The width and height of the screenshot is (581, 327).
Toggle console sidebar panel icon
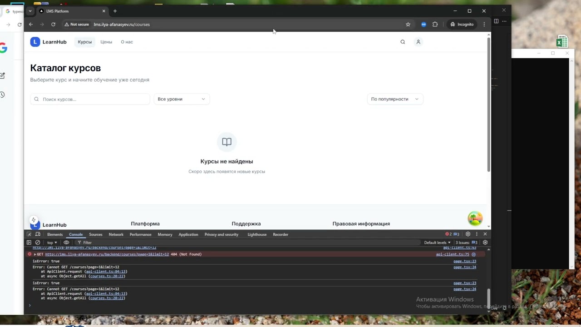[29, 243]
